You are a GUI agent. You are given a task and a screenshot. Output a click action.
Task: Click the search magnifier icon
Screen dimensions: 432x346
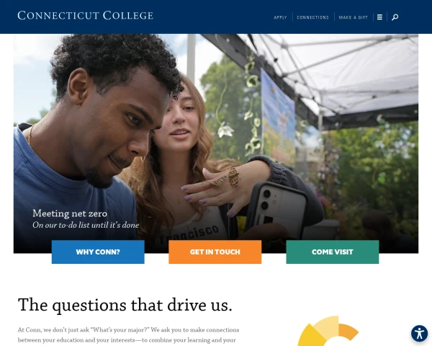coord(395,17)
